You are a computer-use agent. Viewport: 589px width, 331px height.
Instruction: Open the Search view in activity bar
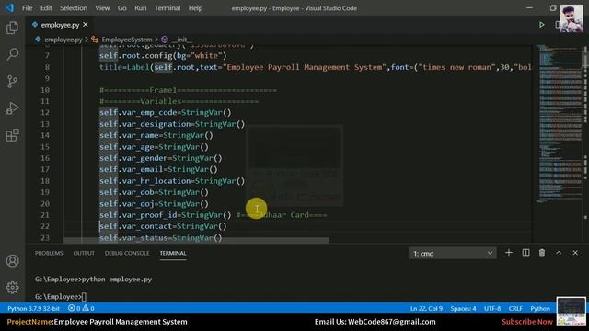tap(12, 54)
